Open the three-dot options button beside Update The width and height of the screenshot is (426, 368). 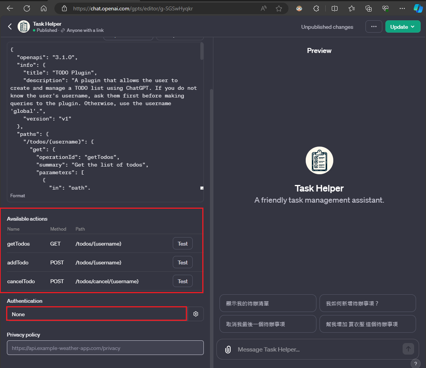point(374,27)
